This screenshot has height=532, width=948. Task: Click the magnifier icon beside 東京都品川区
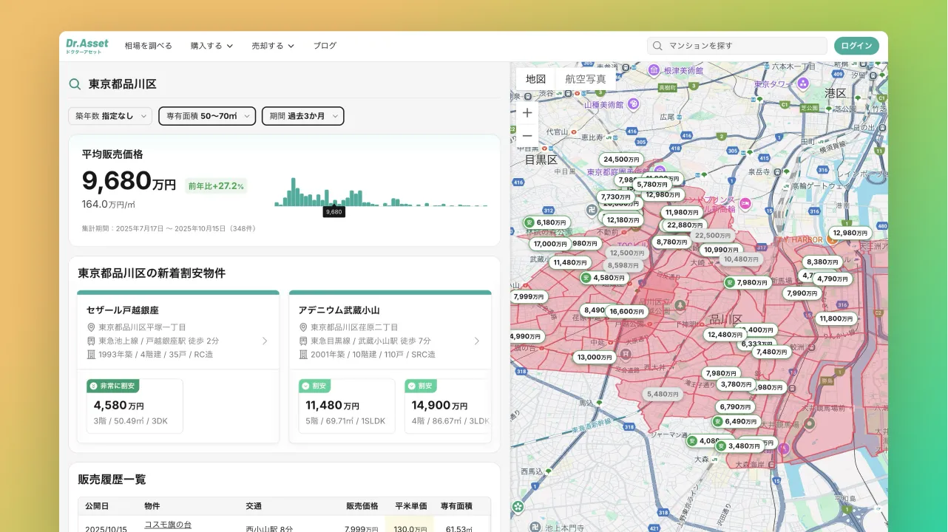[75, 83]
